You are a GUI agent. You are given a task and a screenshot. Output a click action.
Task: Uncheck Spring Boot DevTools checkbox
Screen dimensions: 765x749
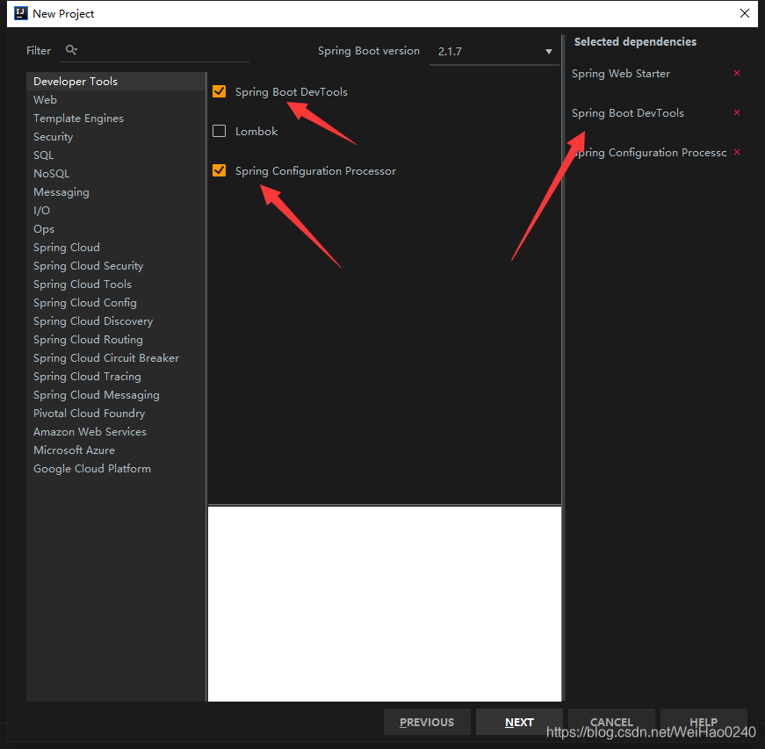coord(219,91)
